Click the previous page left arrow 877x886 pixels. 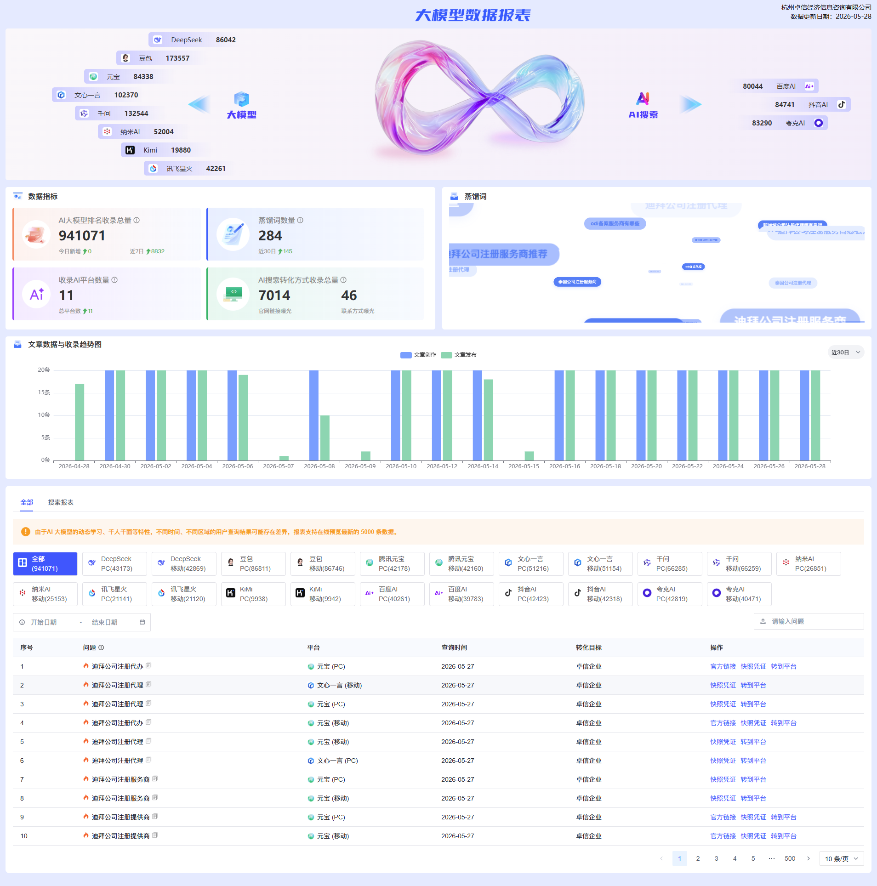tap(661, 858)
